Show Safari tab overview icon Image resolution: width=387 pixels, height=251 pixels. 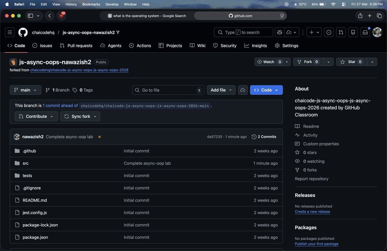[379, 16]
